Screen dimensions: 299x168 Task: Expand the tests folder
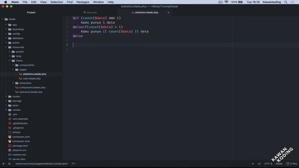point(6,105)
